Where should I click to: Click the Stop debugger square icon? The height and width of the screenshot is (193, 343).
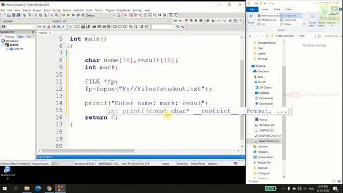[165, 15]
